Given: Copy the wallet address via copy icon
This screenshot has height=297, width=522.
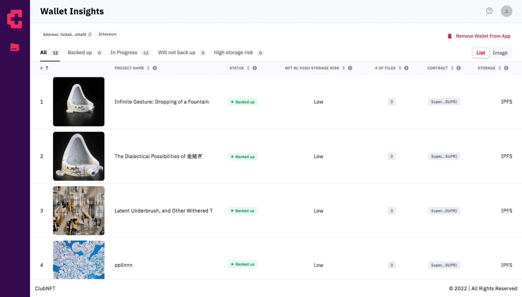Looking at the screenshot, I should (x=90, y=34).
